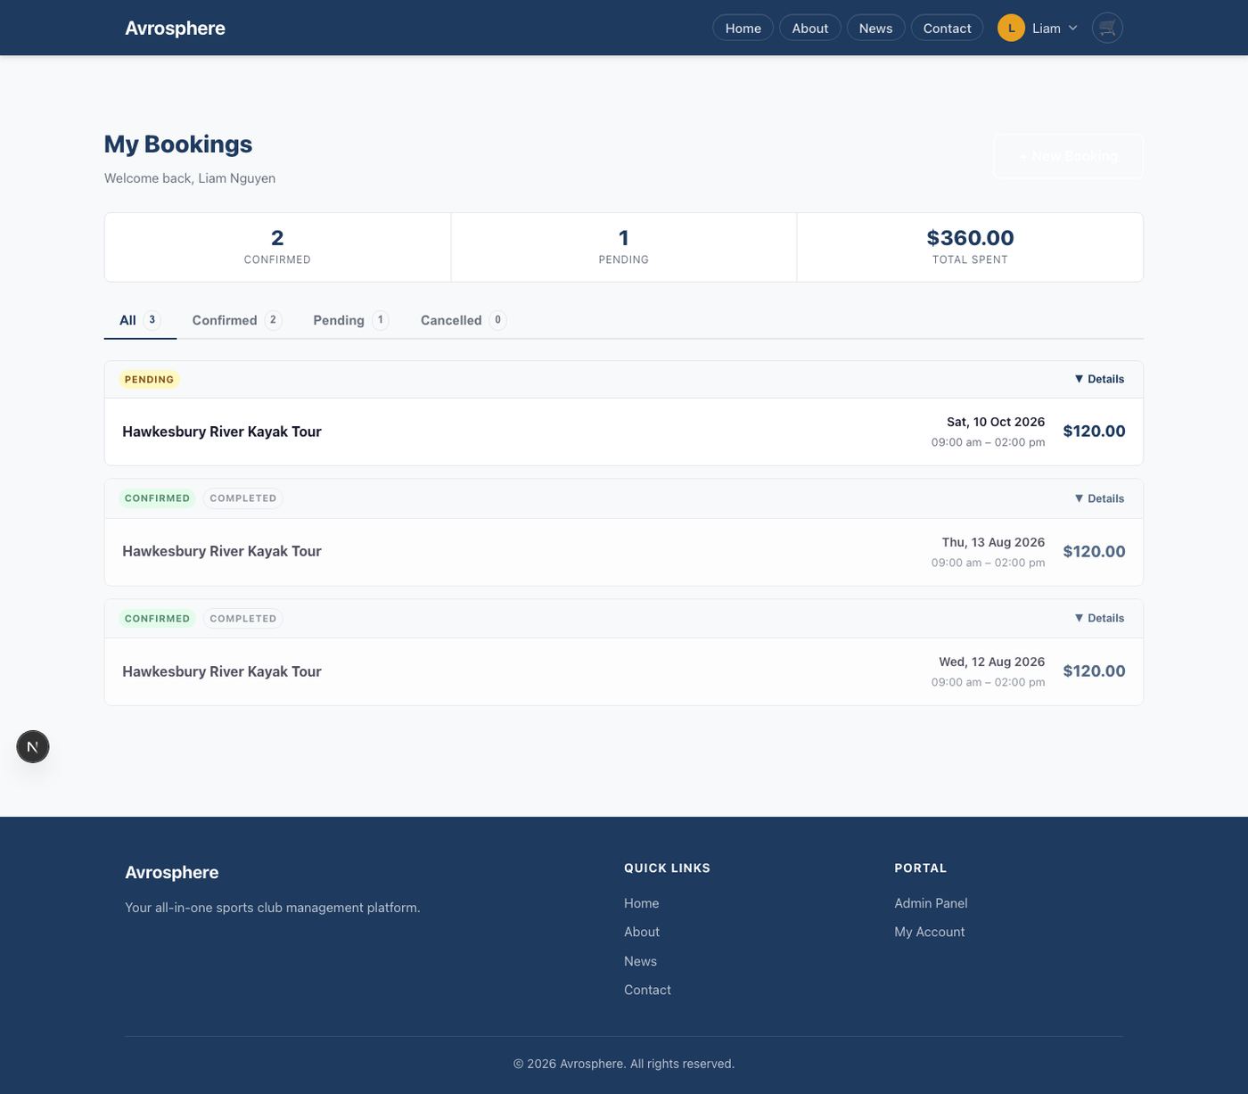Switch to the Pending tab
The width and height of the screenshot is (1248, 1094).
pos(351,320)
